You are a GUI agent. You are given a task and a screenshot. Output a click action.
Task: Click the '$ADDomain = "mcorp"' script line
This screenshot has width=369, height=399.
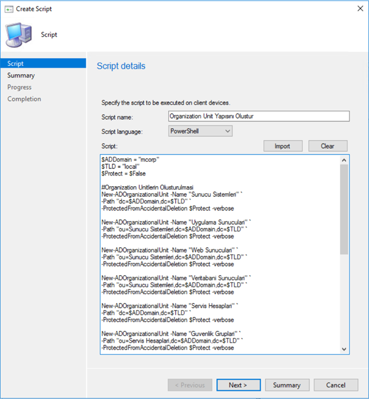point(130,160)
